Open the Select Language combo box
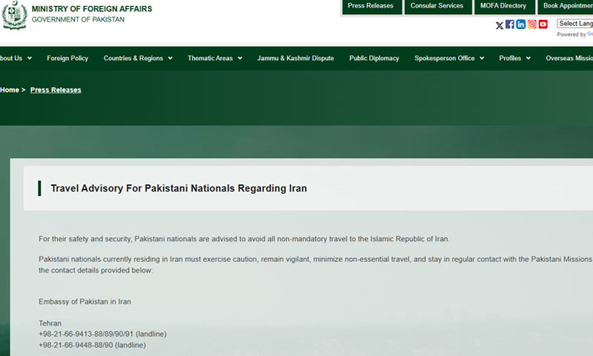The width and height of the screenshot is (593, 356). (575, 24)
